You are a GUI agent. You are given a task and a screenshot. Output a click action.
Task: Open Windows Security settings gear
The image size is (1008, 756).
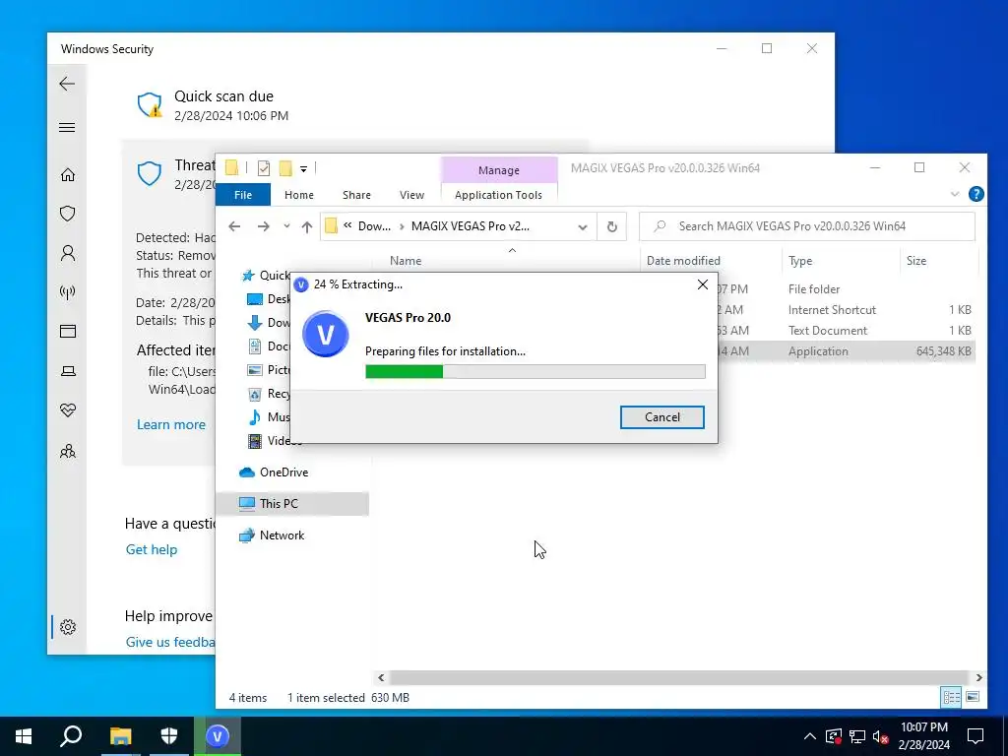(68, 627)
